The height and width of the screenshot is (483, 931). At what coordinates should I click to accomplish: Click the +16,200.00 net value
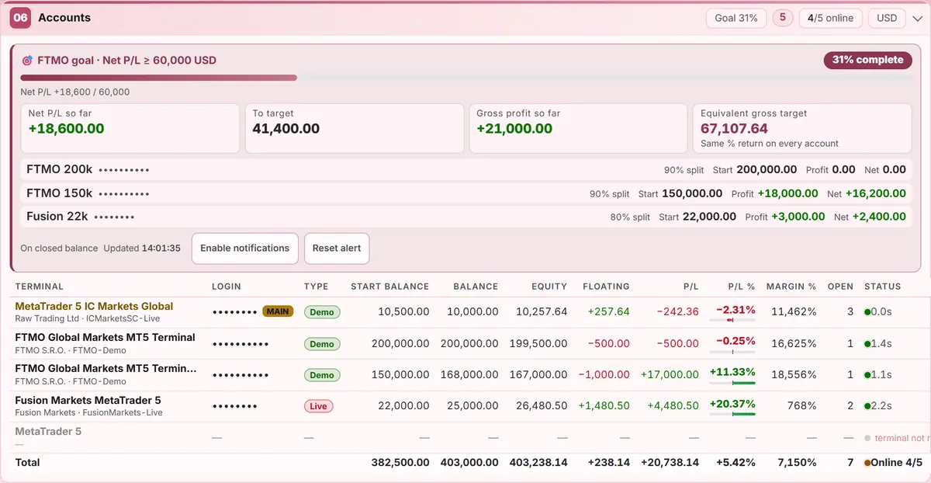point(875,193)
